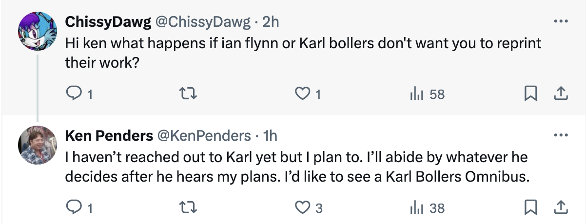Open Ken Penders' profile photo
Screen dimensions: 586x224
(39, 145)
